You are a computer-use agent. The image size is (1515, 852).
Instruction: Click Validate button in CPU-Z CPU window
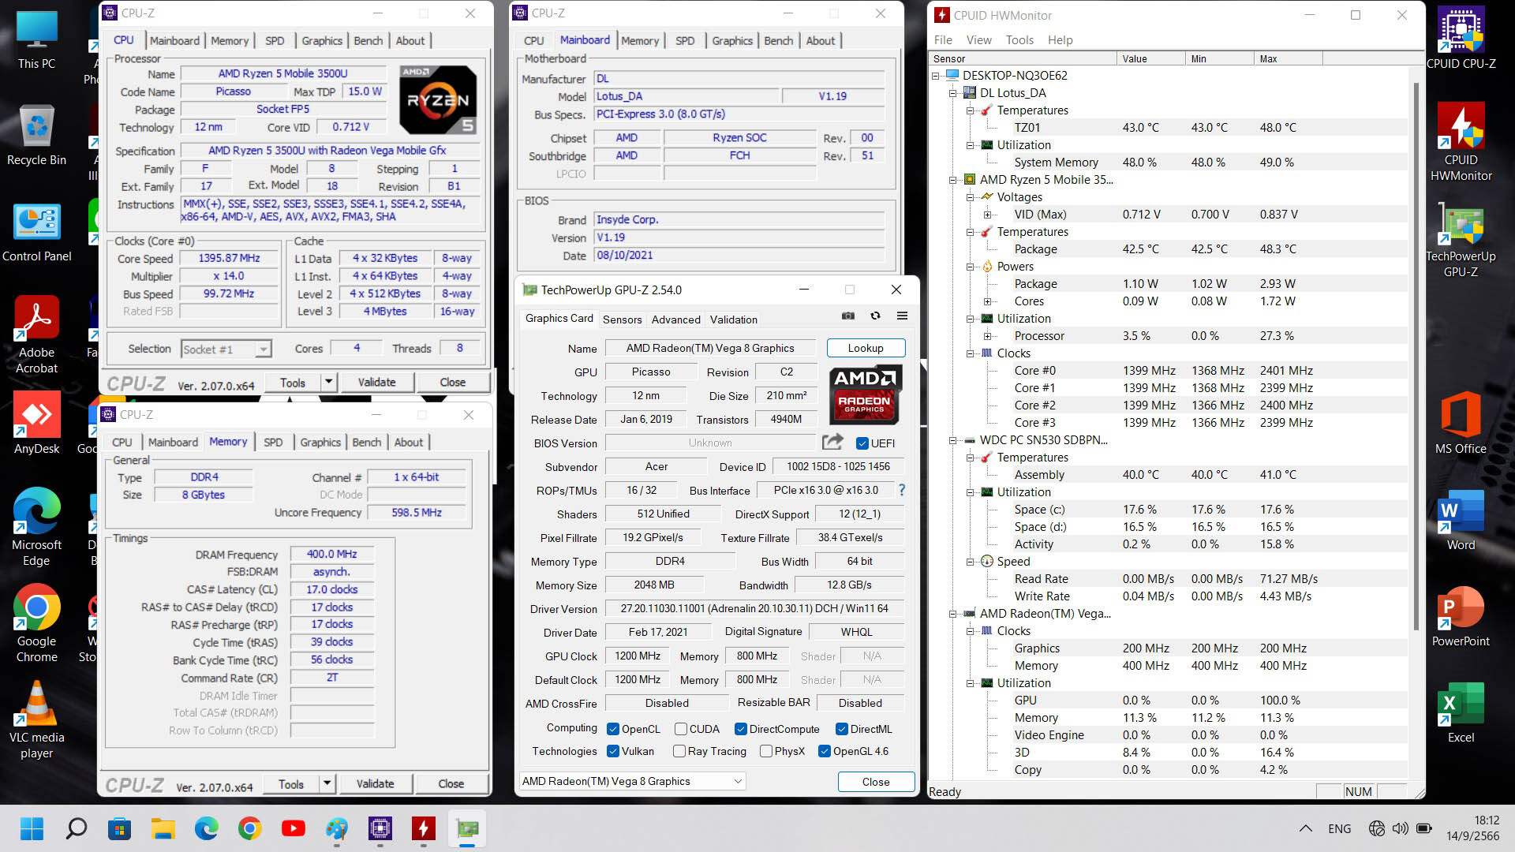[x=376, y=383]
